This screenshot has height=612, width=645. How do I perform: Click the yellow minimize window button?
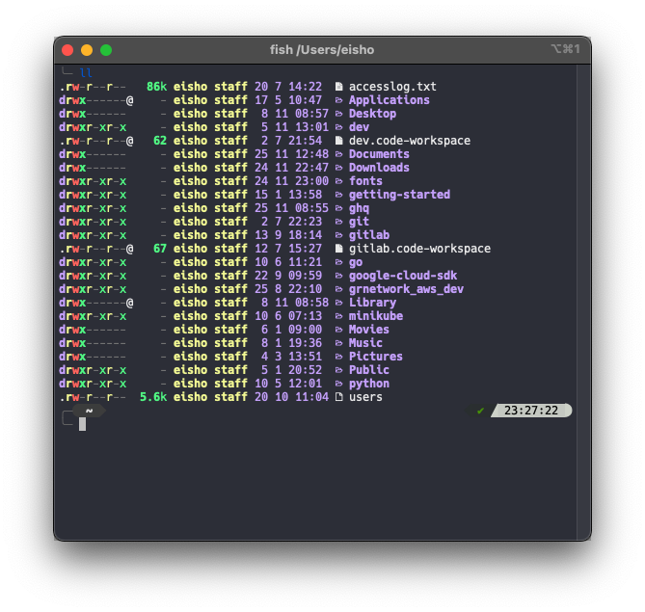[87, 50]
